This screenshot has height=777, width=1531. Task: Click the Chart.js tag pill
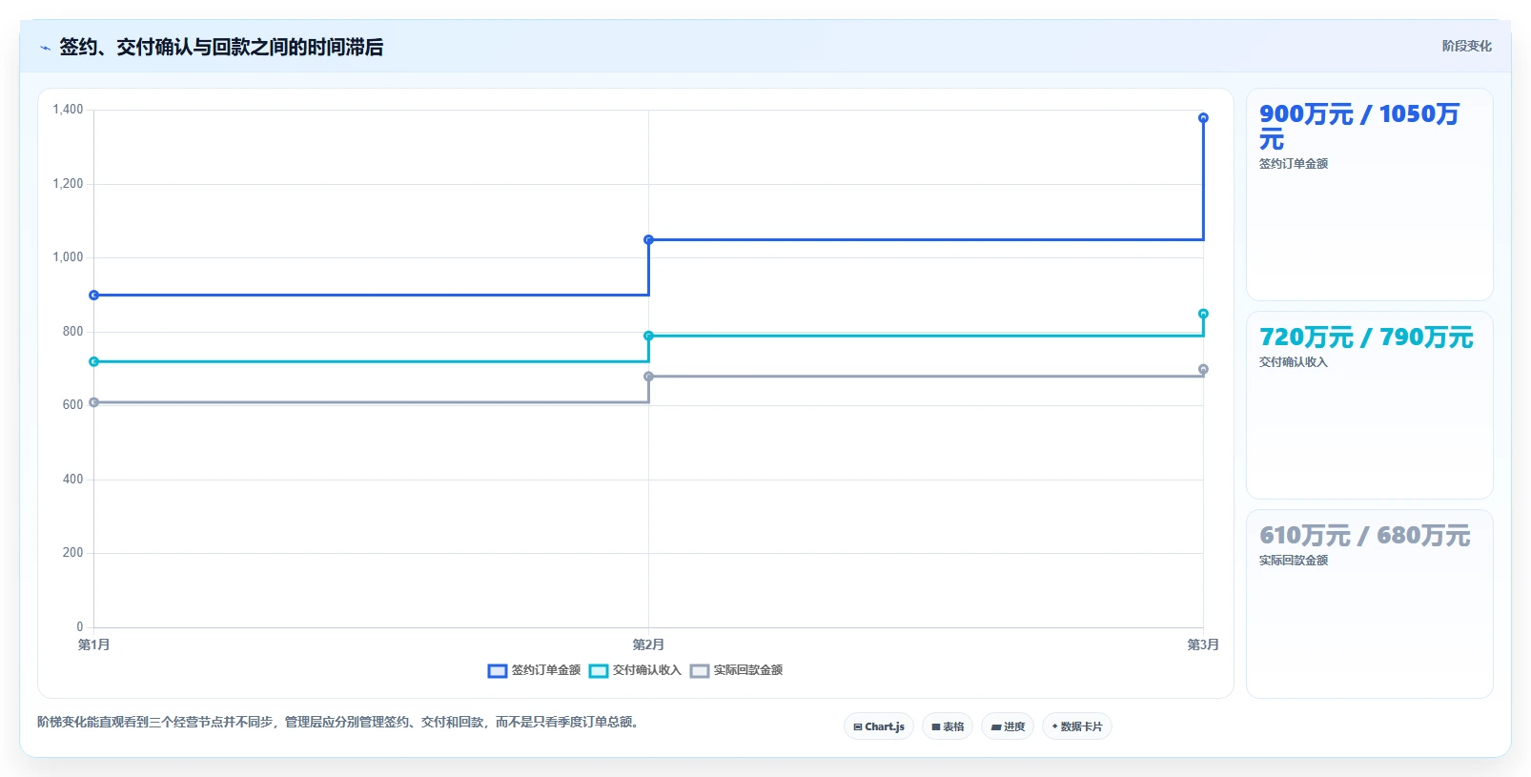[879, 726]
